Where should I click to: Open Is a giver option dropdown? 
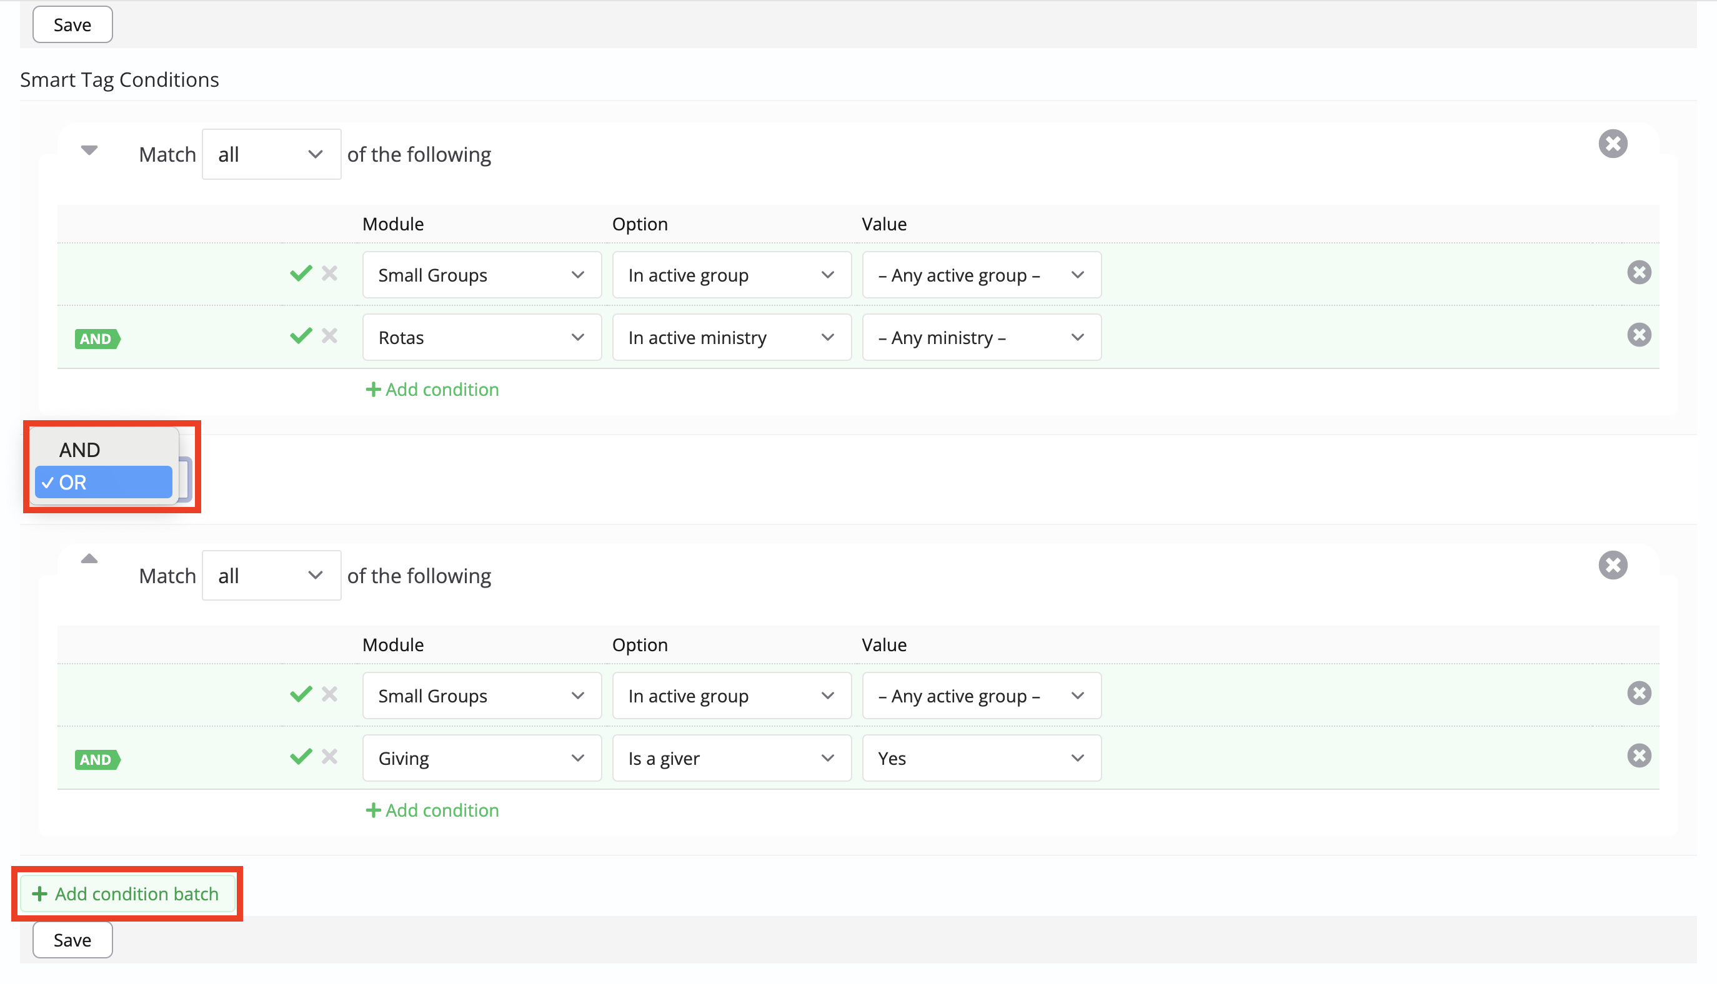click(731, 757)
